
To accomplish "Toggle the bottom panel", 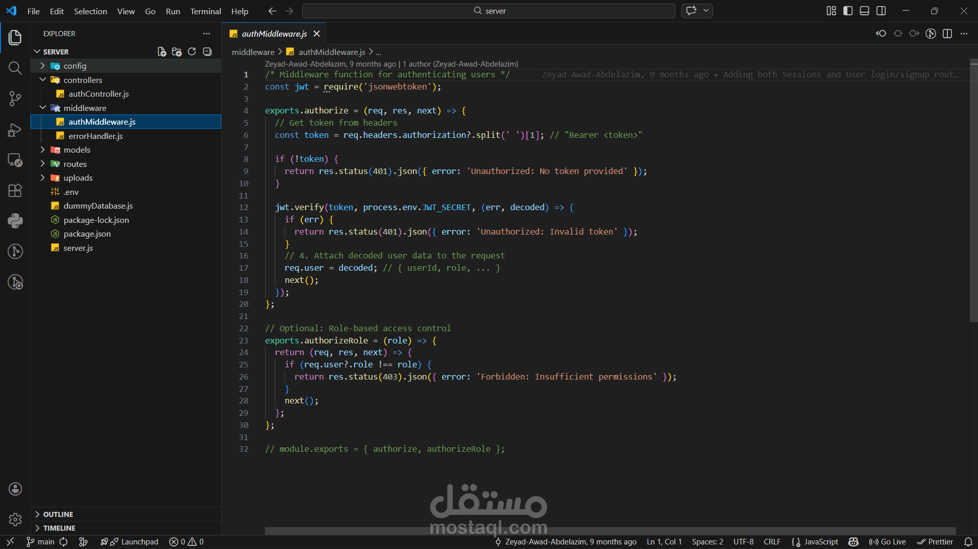I will point(864,11).
